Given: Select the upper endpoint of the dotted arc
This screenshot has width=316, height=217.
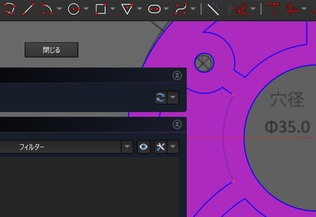Looking at the screenshot, I should (233, 94).
